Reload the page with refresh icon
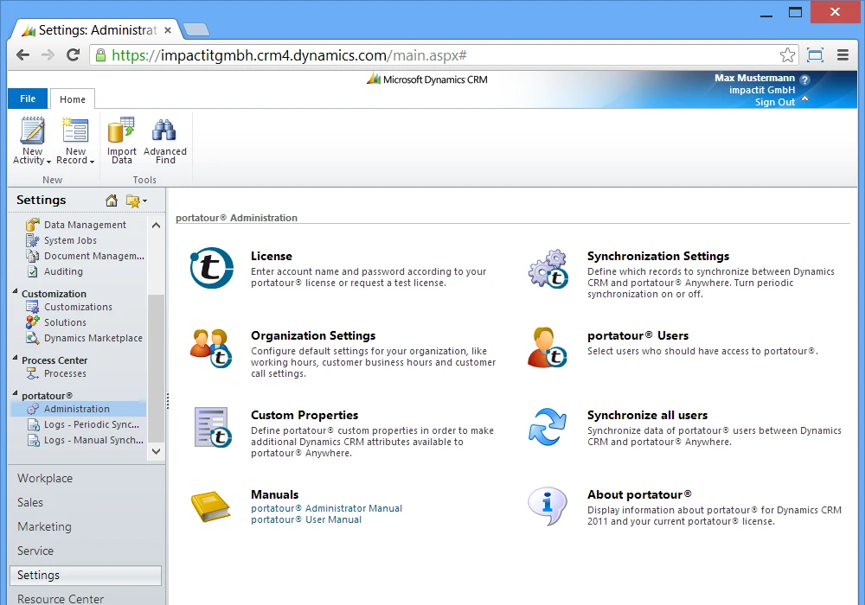This screenshot has width=865, height=605. coord(73,55)
